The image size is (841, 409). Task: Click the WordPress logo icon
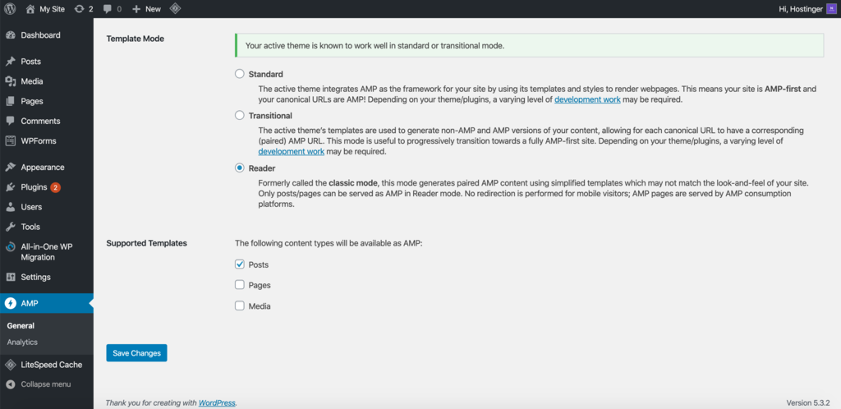[x=10, y=8]
